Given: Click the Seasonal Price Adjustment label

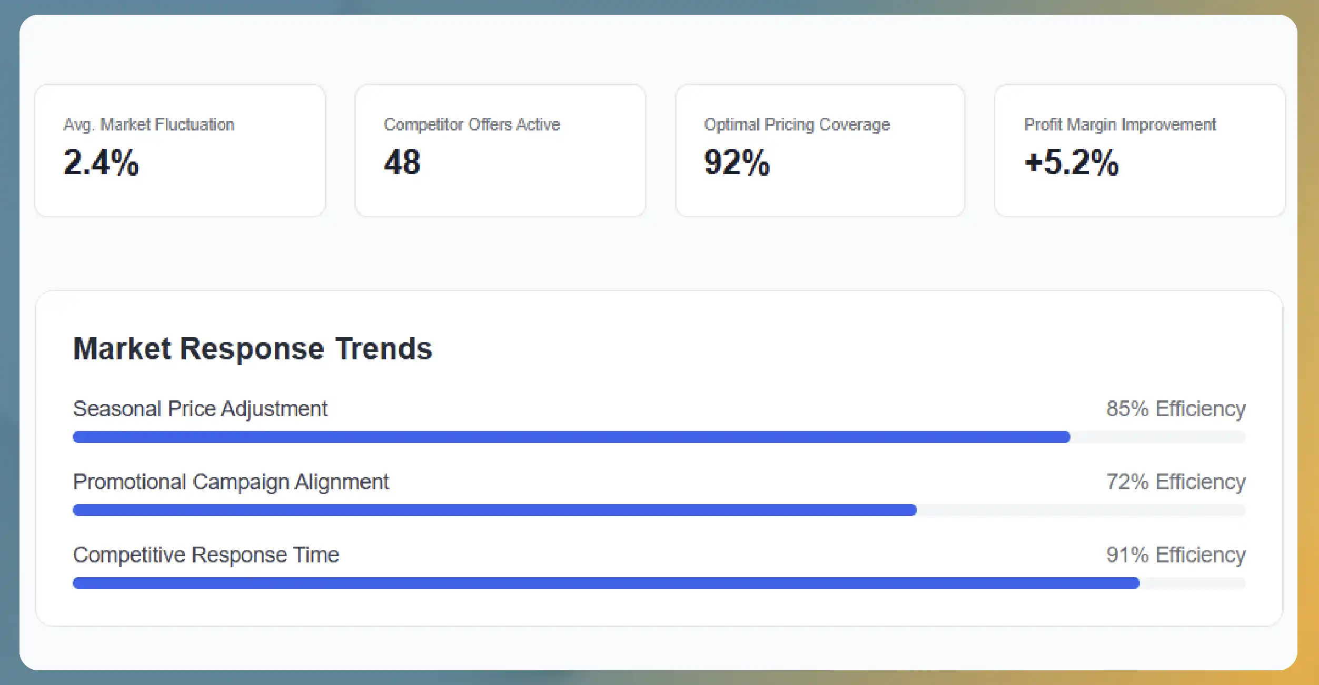Looking at the screenshot, I should 200,409.
